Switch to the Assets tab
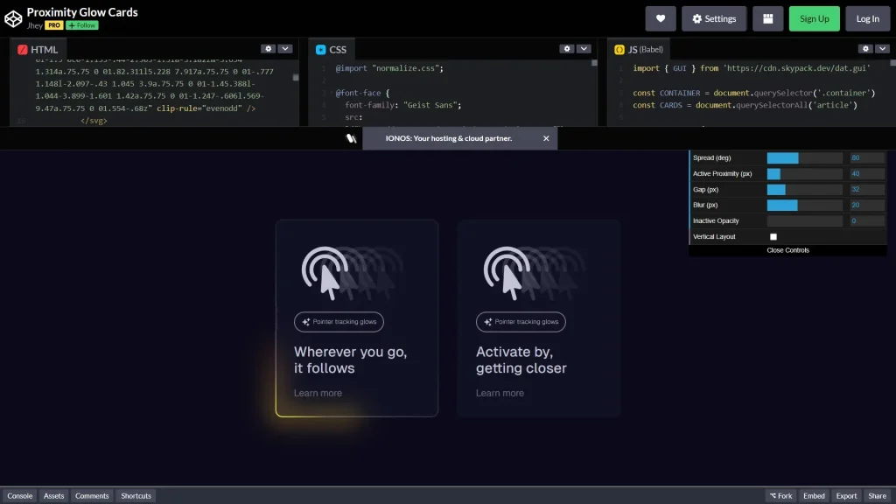This screenshot has height=504, width=896. click(53, 495)
